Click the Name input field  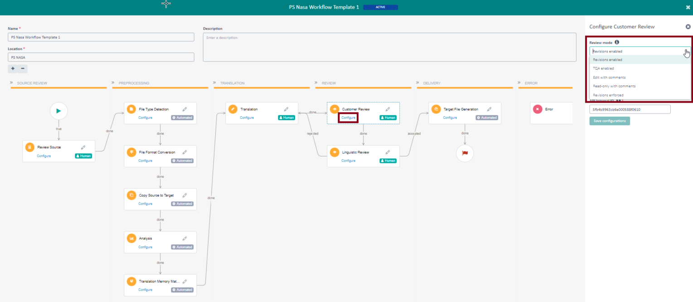101,37
